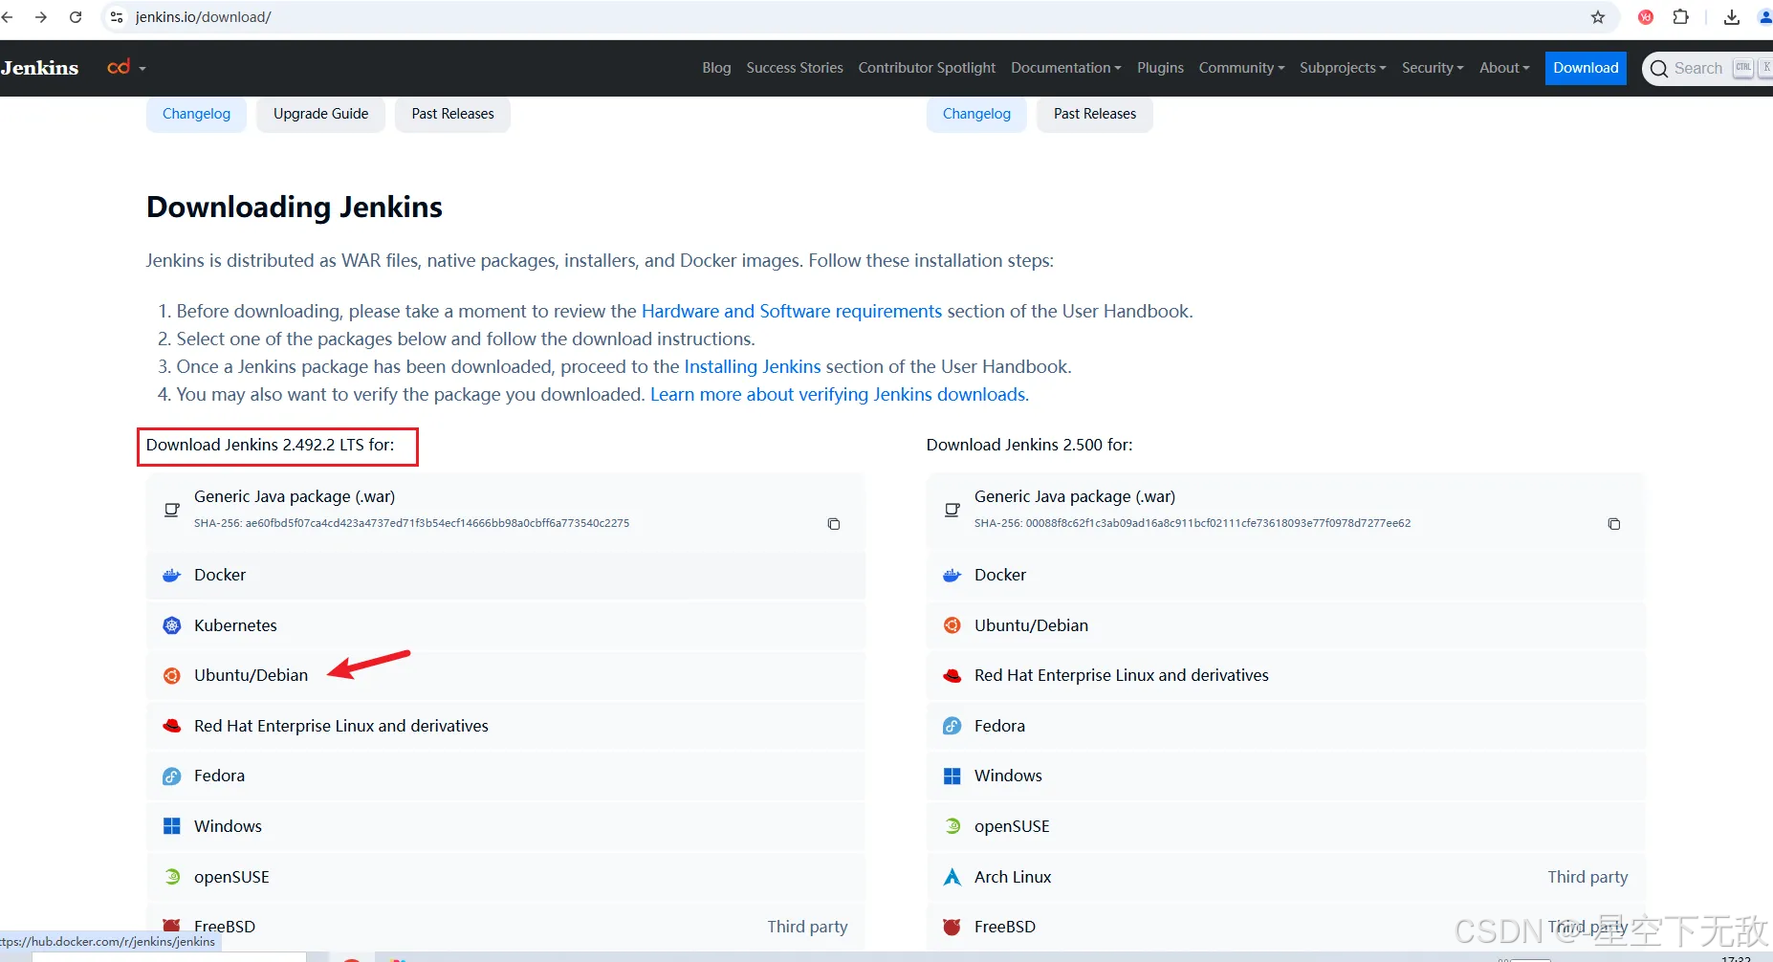Click Fedora icon in weekly 2.500 list
Viewport: 1773px width, 962px height.
point(952,726)
